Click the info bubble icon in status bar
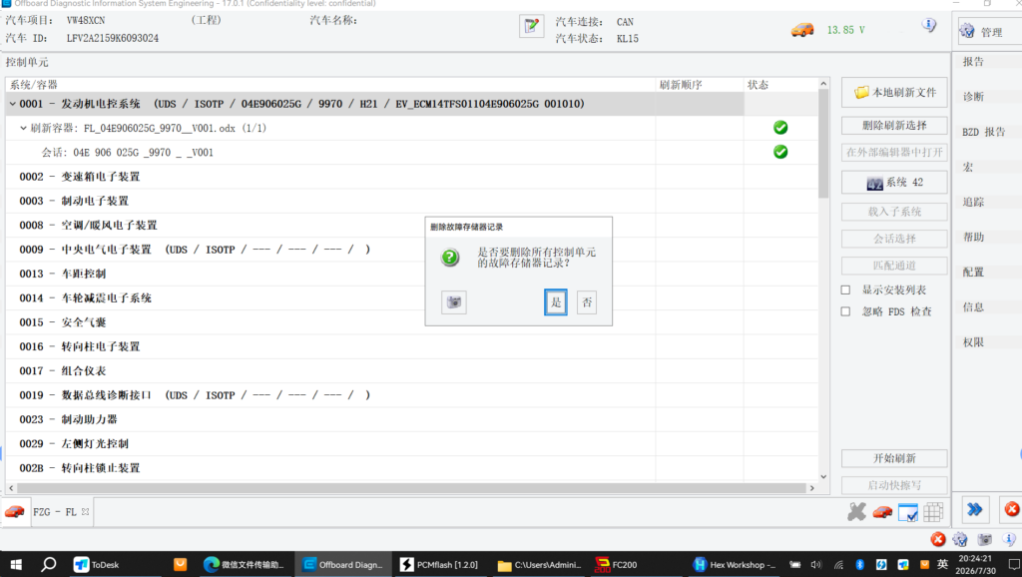 (x=1009, y=539)
